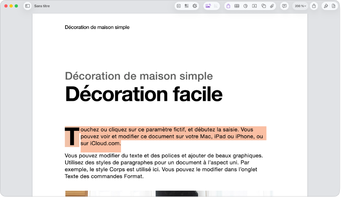The image size is (341, 197).
Task: Click the Add Page icon
Action: tap(179, 6)
